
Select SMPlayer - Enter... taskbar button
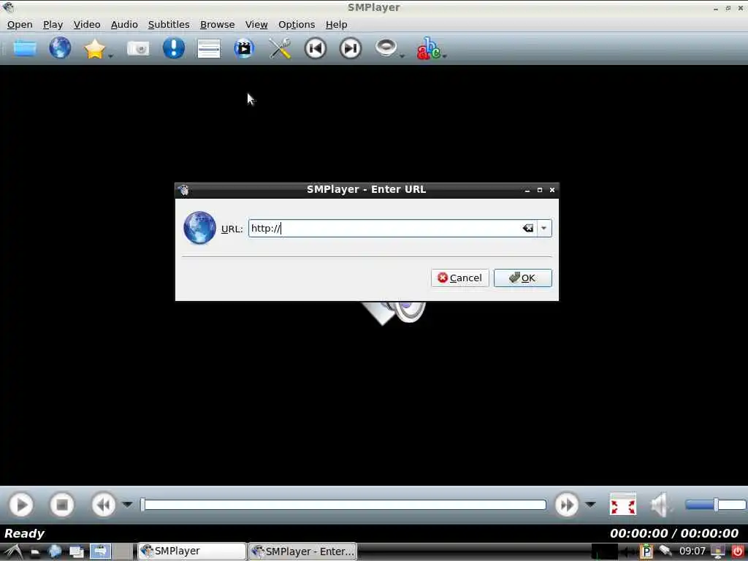tap(303, 551)
